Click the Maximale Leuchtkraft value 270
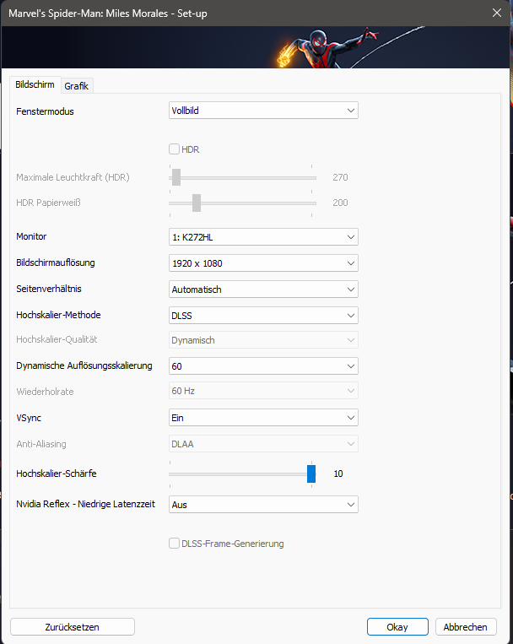Screen dimensions: 513x644 tap(341, 177)
